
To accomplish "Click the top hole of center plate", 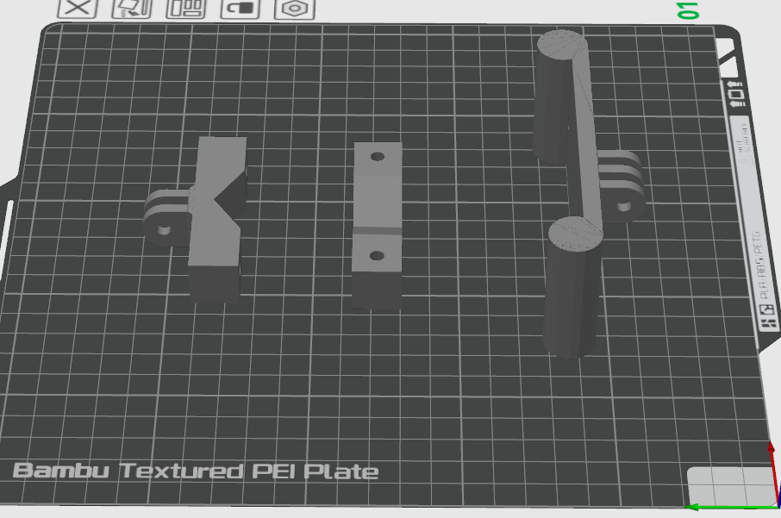I will [x=377, y=158].
